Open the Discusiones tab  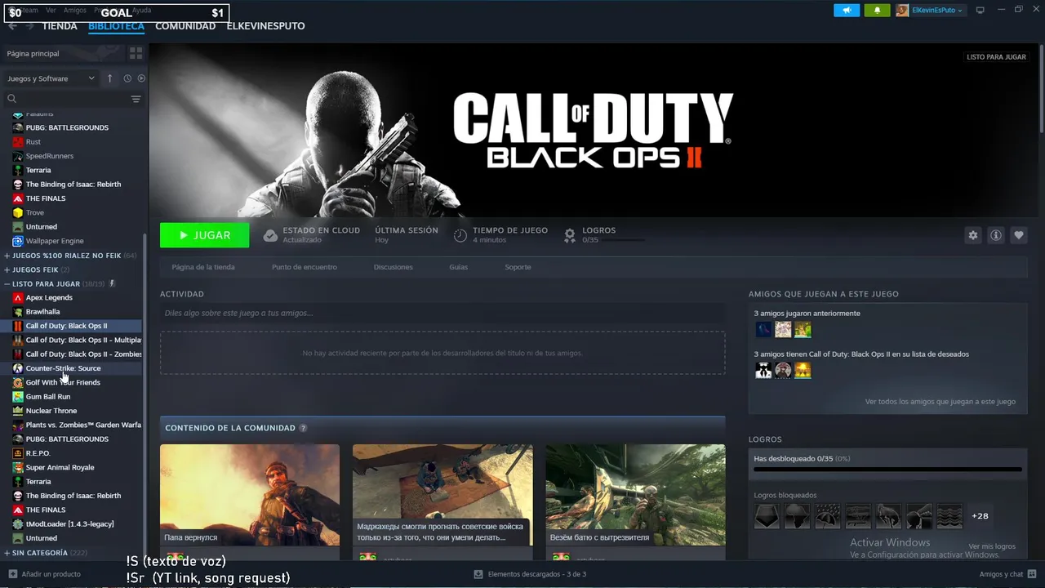click(x=394, y=267)
